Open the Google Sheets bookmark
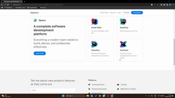The width and height of the screenshot is (175, 98). [x=32, y=8]
